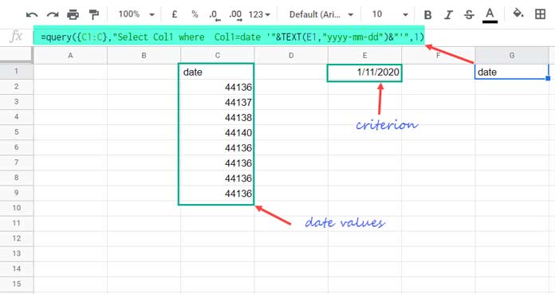Click inside the query formula bar
This screenshot has width=555, height=294.
coord(229,37)
